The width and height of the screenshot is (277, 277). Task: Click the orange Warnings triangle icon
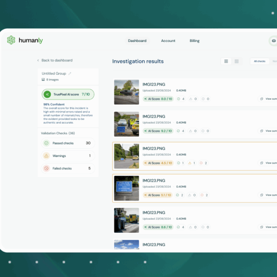point(46,156)
